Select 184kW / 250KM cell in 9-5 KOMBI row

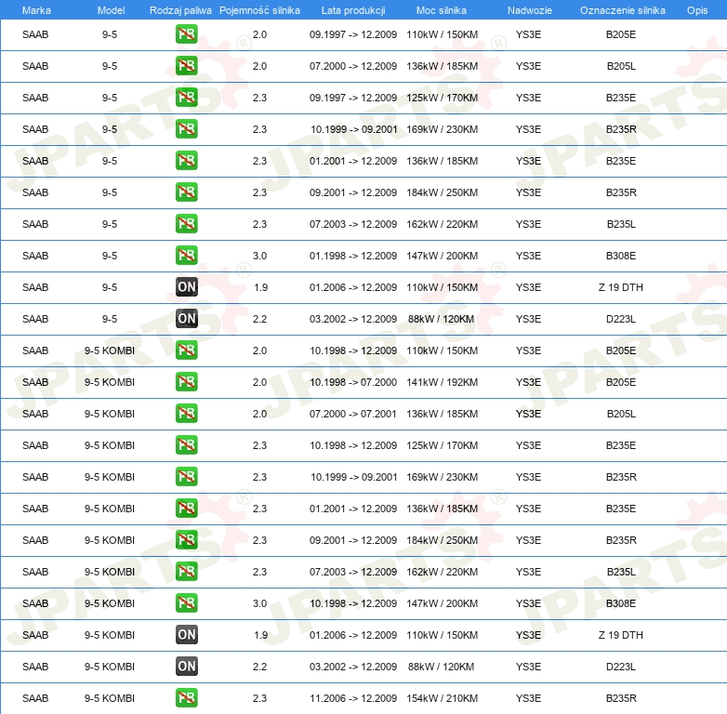point(442,540)
